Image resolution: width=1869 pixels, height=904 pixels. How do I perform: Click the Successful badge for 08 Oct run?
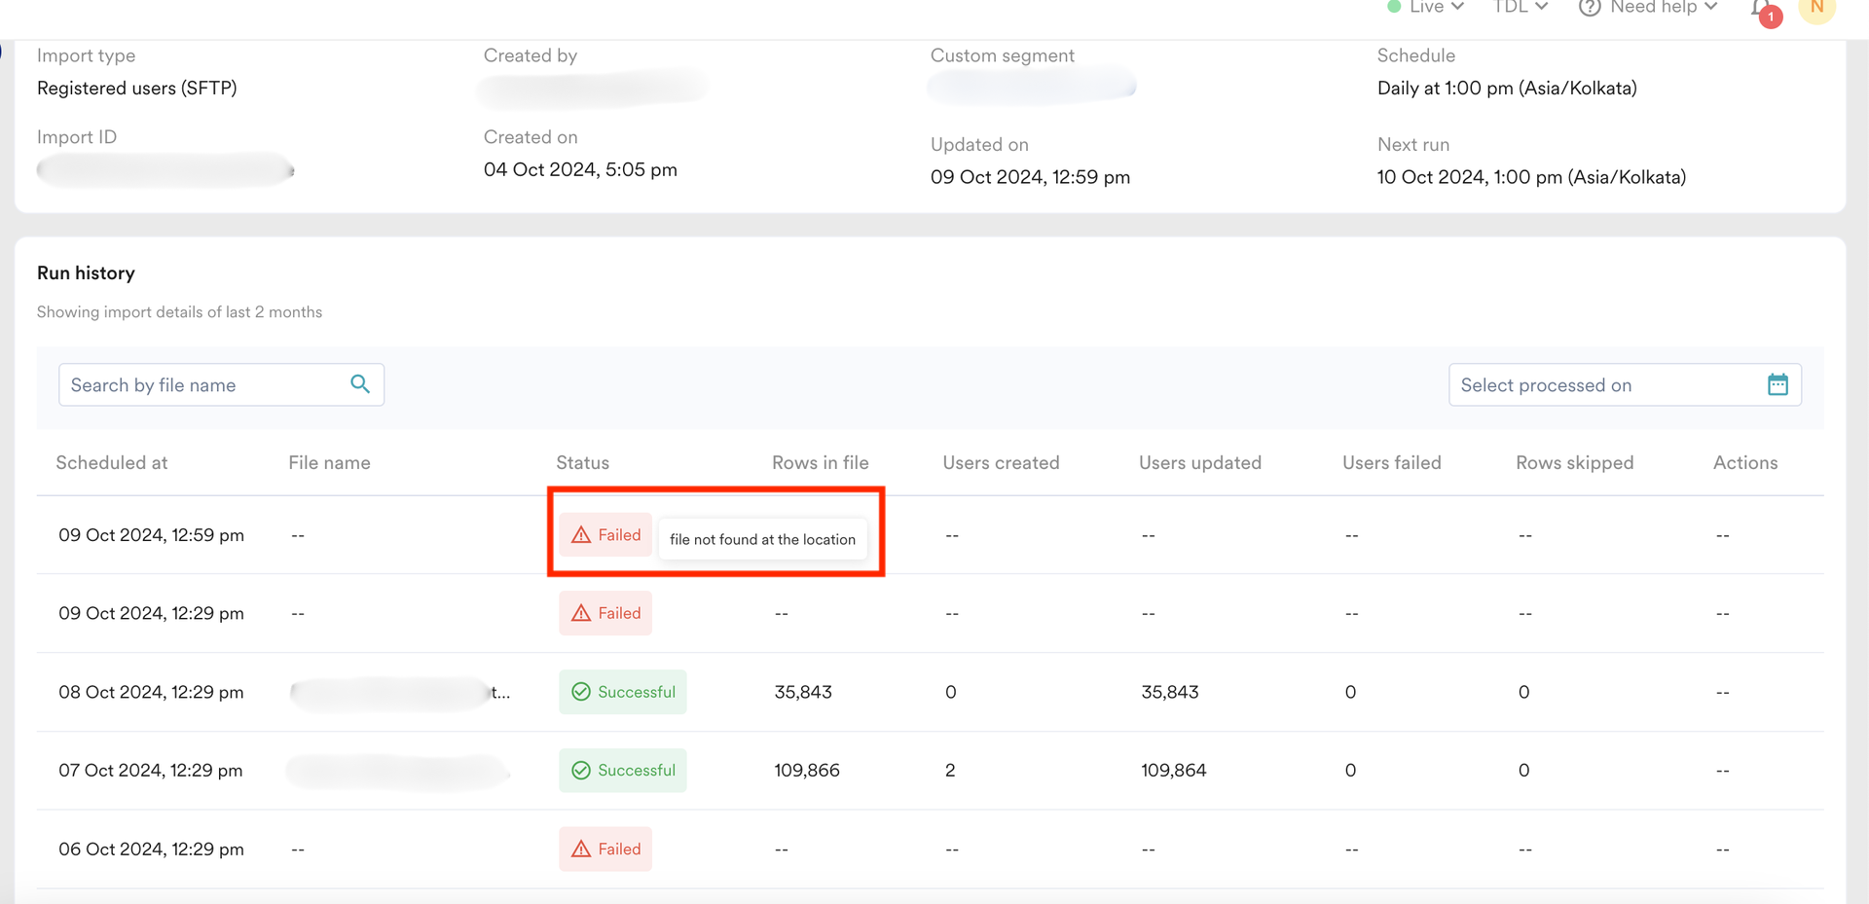pyautogui.click(x=623, y=692)
